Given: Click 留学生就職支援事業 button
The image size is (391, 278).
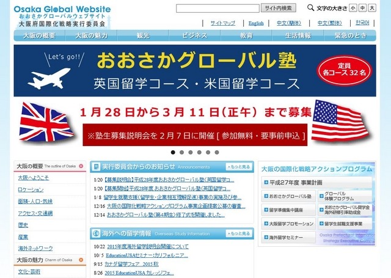Looking at the screenshot, I should click(345, 224).
